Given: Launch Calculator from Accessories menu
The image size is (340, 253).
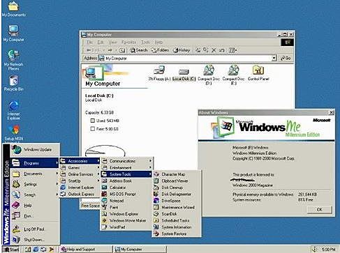Looking at the screenshot, I should click(127, 187).
